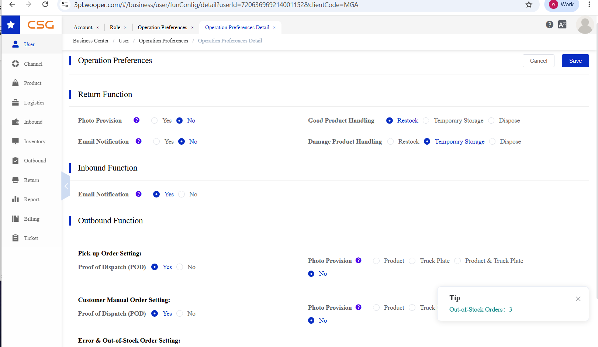Image resolution: width=598 pixels, height=347 pixels.
Task: Switch to the Role tab
Action: (x=115, y=27)
